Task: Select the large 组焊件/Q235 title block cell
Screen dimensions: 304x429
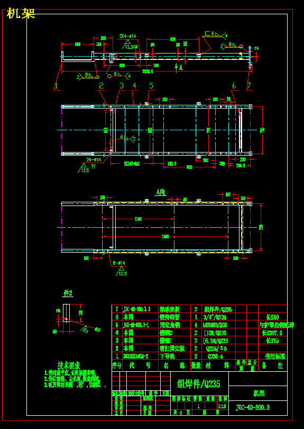Action: pyautogui.click(x=199, y=383)
